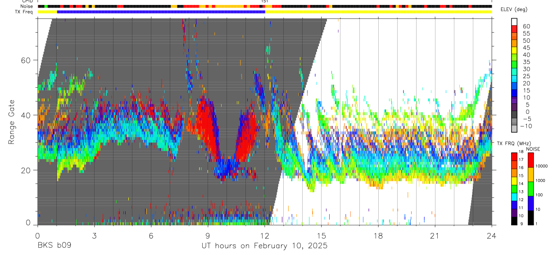Click the y-axis tick label '40'
This screenshot has width=553, height=255.
click(x=27, y=115)
